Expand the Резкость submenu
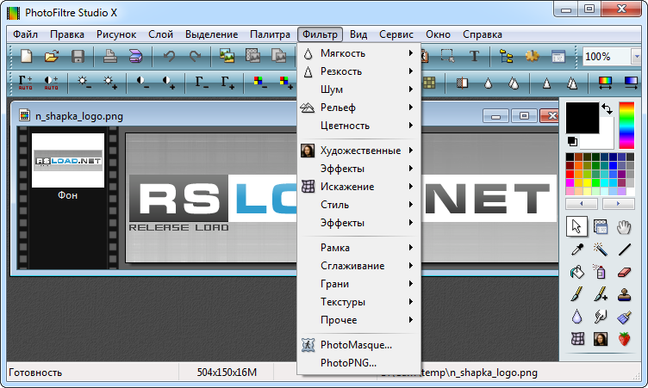This screenshot has width=648, height=388. pyautogui.click(x=358, y=71)
